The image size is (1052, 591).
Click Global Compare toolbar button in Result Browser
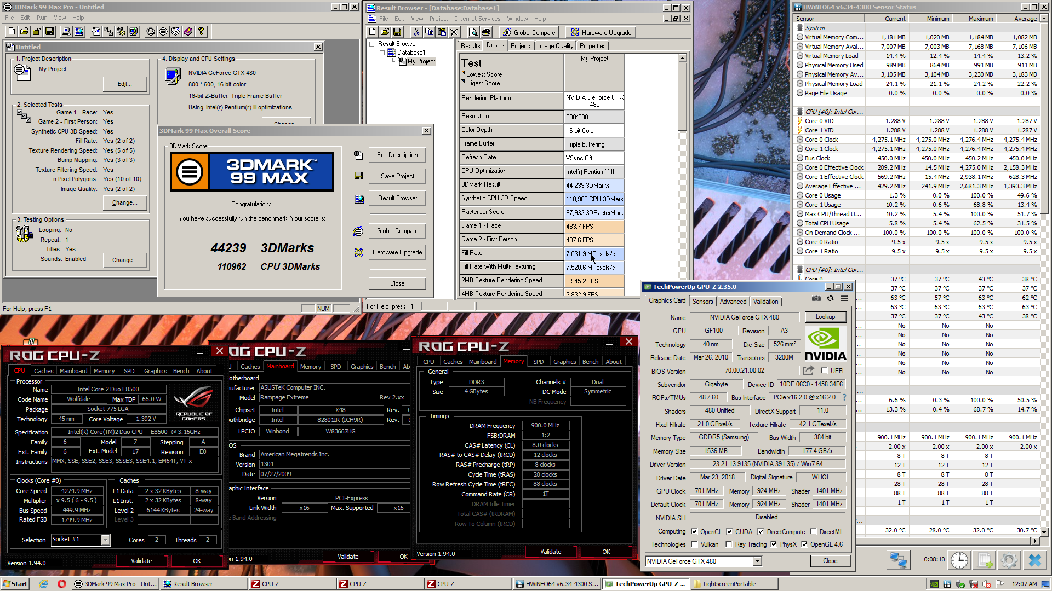(x=529, y=32)
